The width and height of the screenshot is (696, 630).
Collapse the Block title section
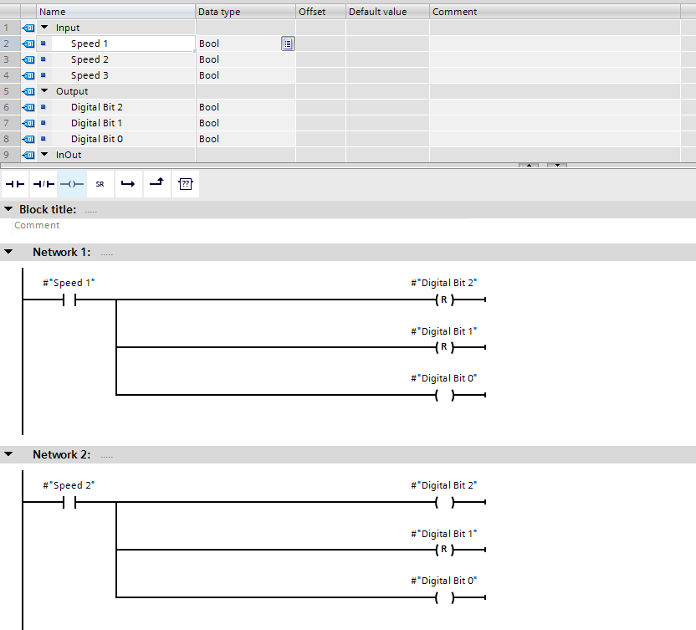[x=8, y=209]
